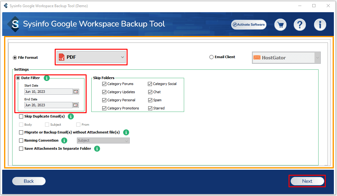The width and height of the screenshot is (337, 196).
Task: Enable Skip Duplicate Email(s) checkbox
Action: click(21, 117)
